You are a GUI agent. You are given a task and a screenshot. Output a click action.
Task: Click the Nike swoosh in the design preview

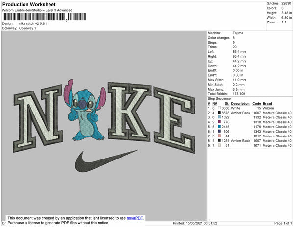pyautogui.click(x=106, y=161)
